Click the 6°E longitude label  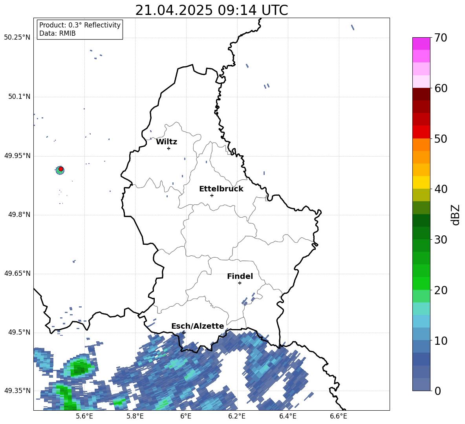pos(186,416)
